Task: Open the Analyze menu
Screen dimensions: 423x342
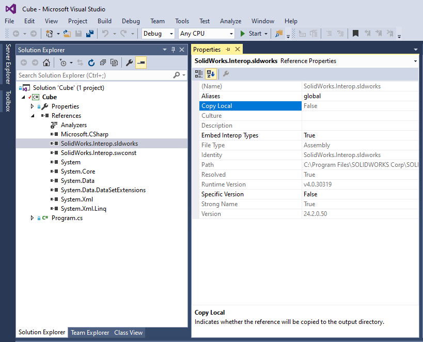Action: pyautogui.click(x=231, y=21)
